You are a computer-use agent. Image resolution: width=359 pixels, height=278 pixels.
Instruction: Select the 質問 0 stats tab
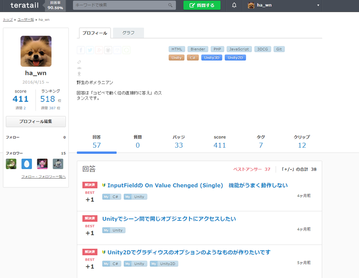click(138, 142)
